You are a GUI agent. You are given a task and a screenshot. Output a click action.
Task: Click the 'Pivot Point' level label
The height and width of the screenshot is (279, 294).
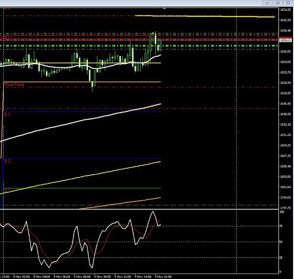[14, 85]
